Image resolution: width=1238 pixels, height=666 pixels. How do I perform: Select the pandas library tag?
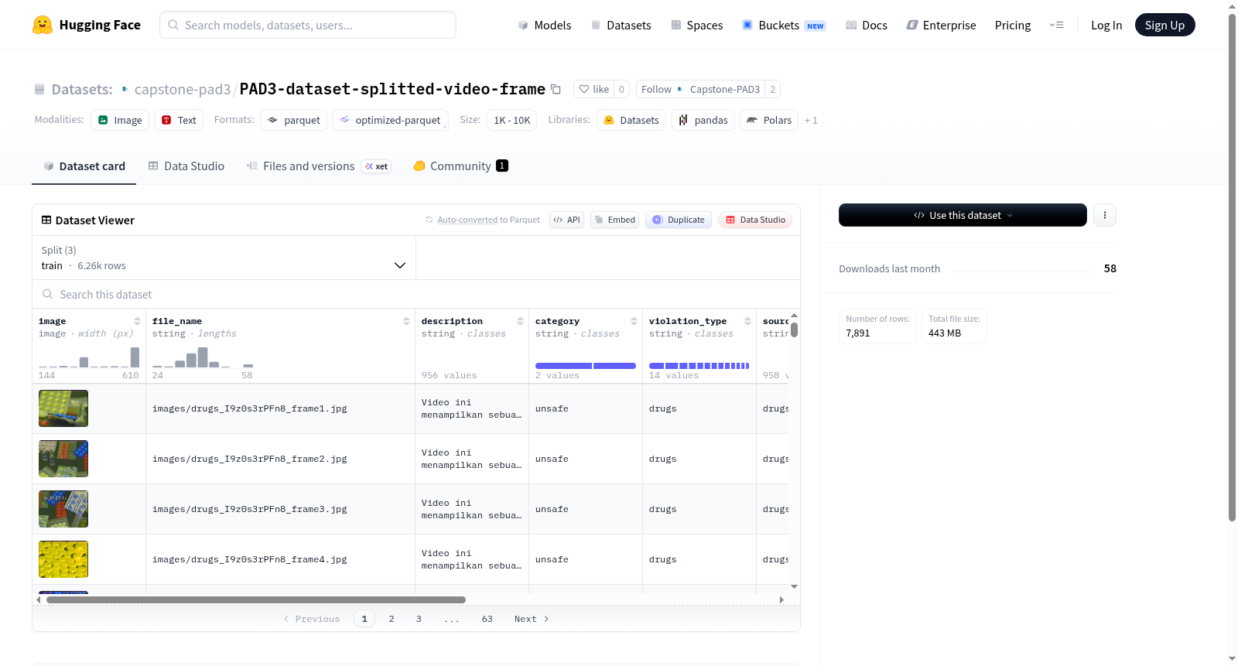[703, 120]
